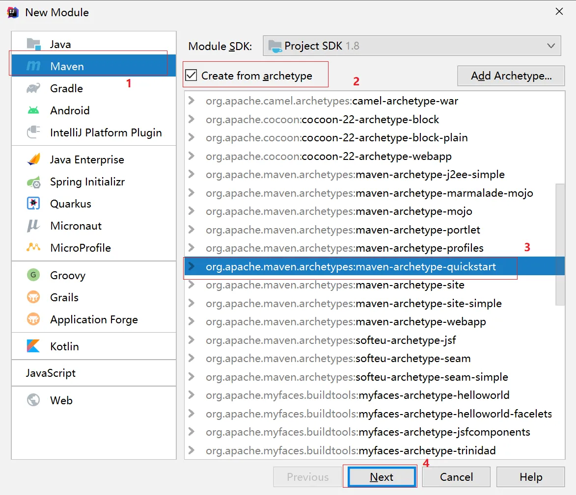
Task: Select the Gradle elephant icon
Action: [x=33, y=89]
